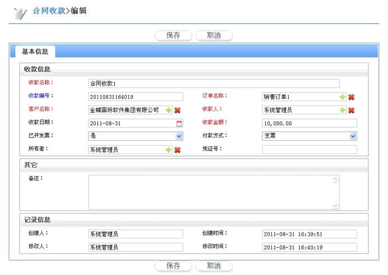Image resolution: width=388 pixels, height=275 pixels.
Task: Click the 修改人 field
Action: point(136,247)
